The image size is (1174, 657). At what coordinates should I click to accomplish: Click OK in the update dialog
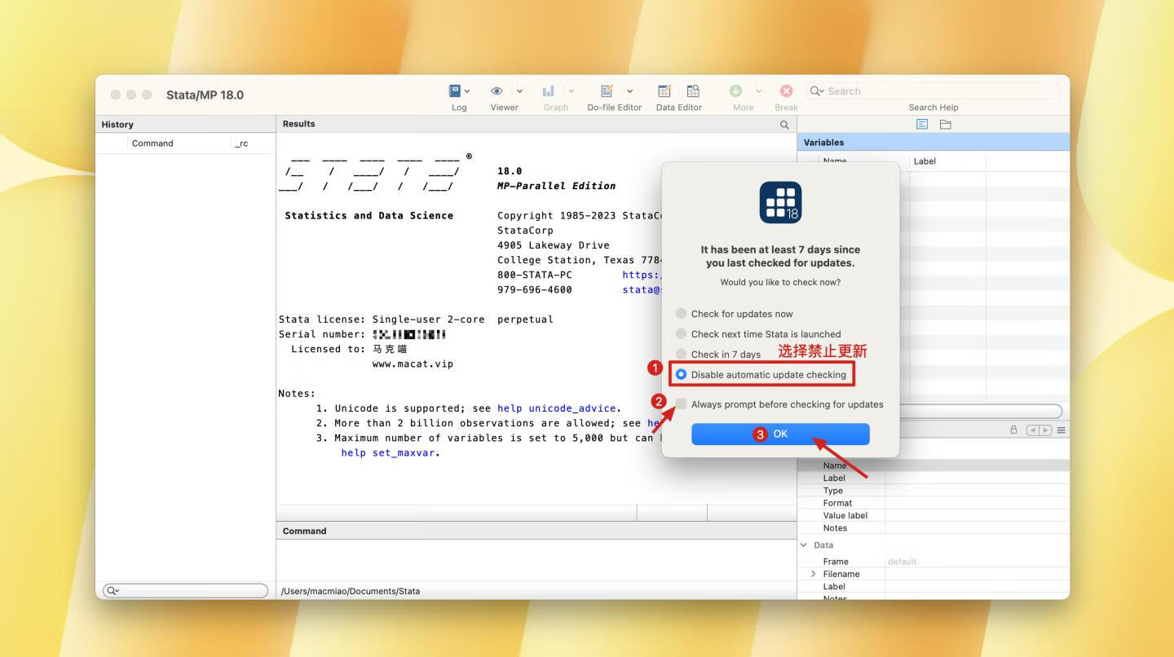[780, 434]
